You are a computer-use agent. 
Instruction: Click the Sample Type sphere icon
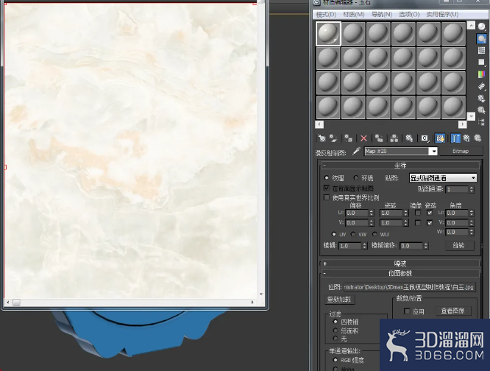click(x=482, y=27)
